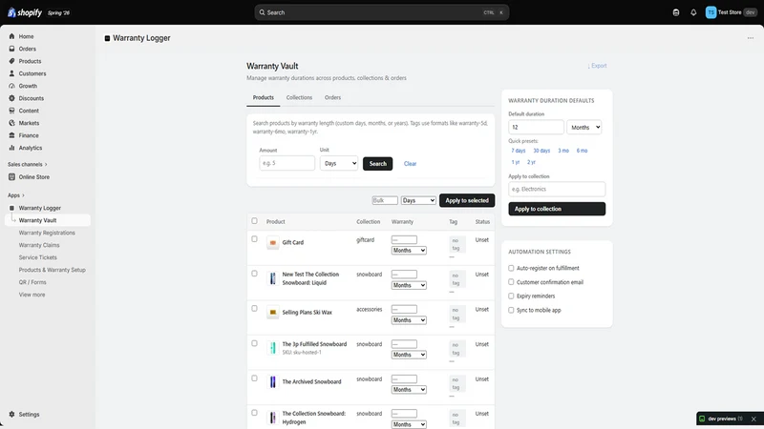Image resolution: width=764 pixels, height=429 pixels.
Task: Open Settings gear in sidebar
Action: pos(11,415)
